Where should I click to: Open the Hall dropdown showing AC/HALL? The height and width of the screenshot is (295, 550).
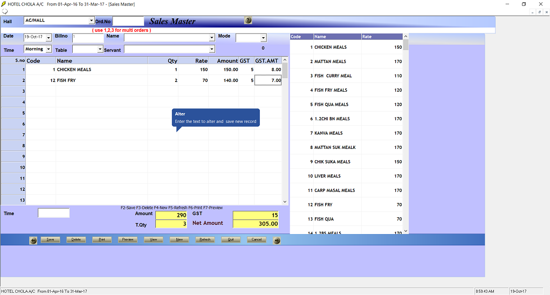tap(91, 20)
